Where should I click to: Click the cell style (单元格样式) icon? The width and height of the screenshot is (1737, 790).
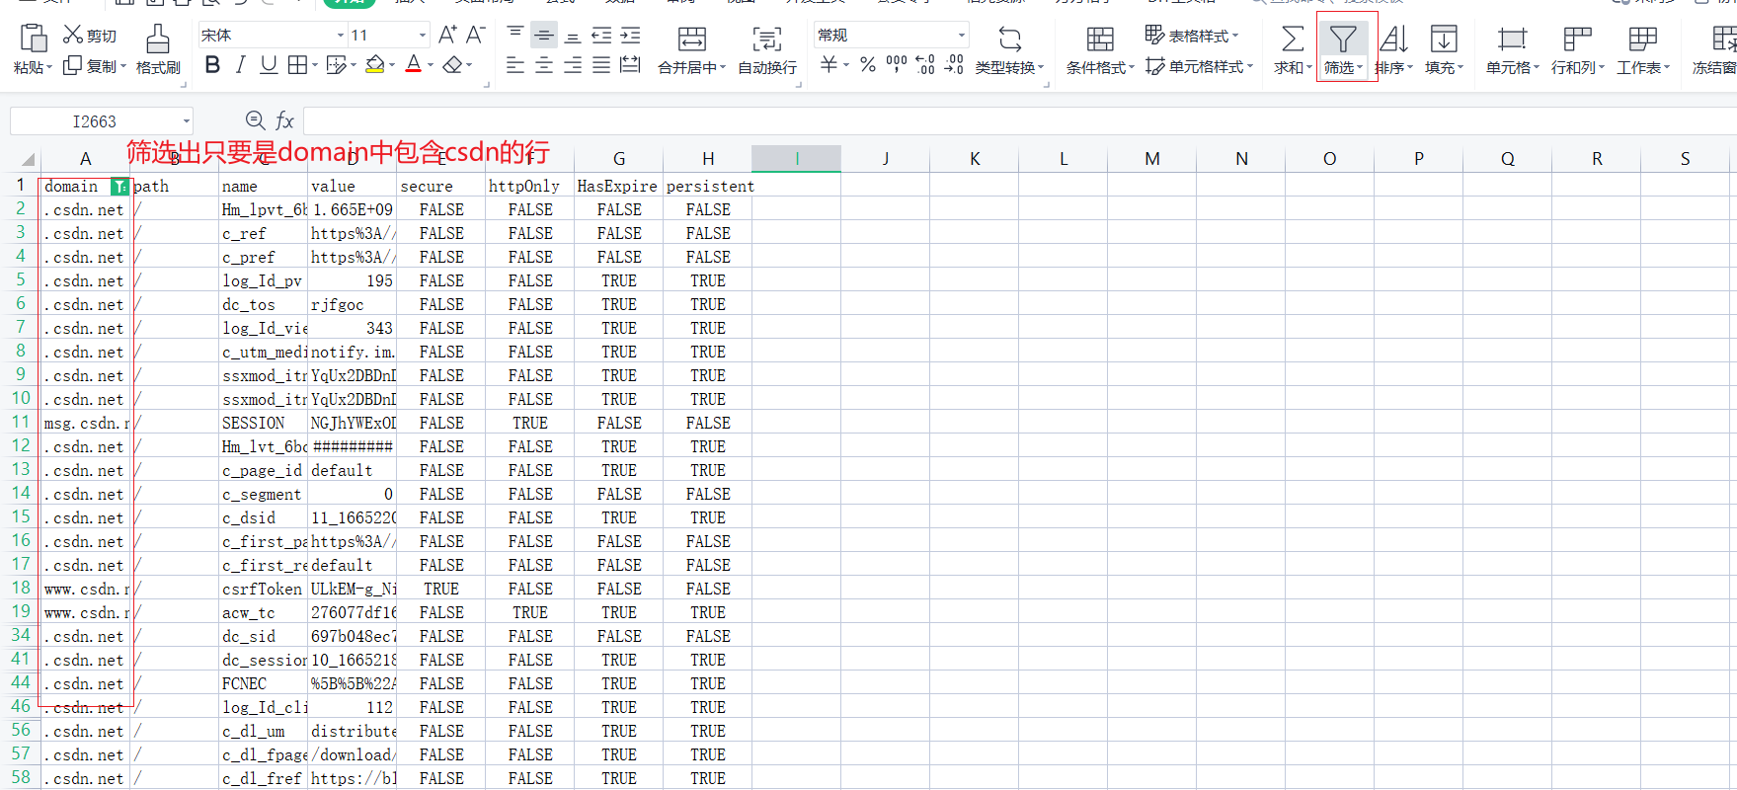coord(1154,66)
